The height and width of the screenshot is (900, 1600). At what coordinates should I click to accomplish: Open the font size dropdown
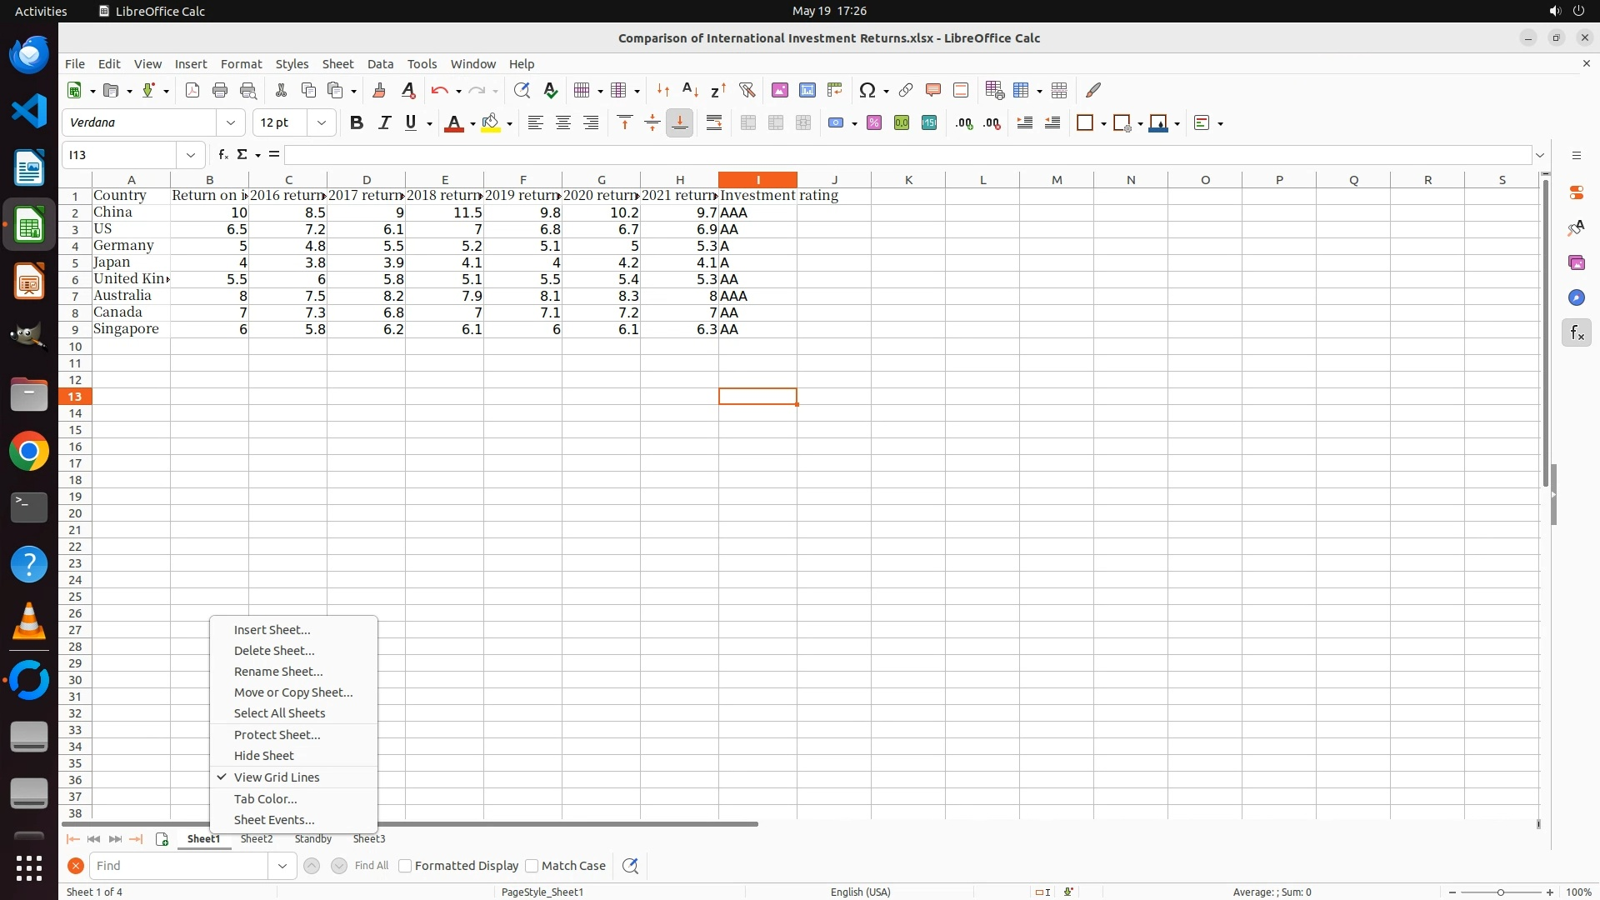[321, 123]
